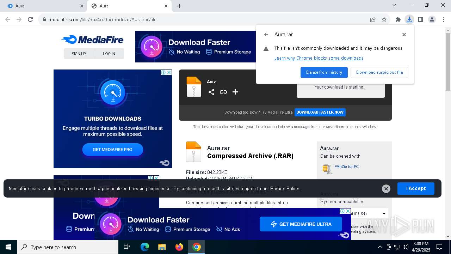451x254 pixels.
Task: Close the active Aura tab
Action: pos(166,6)
